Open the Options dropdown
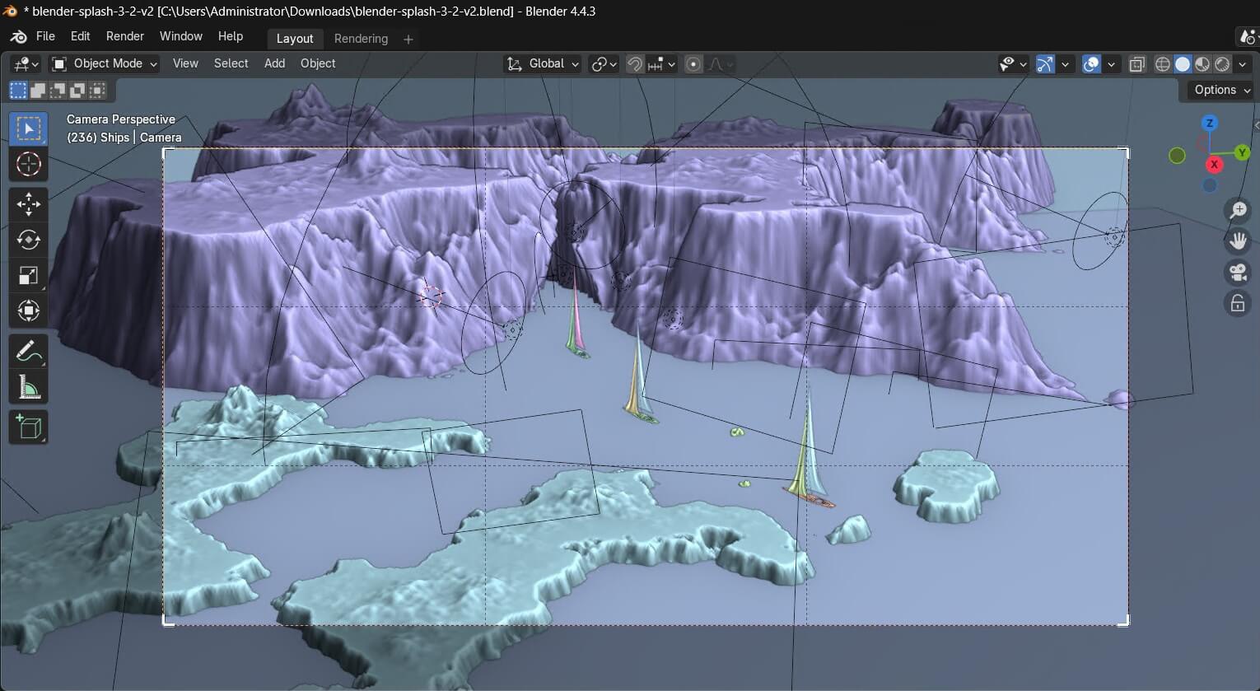Screen dimensions: 1260x691 click(1222, 90)
